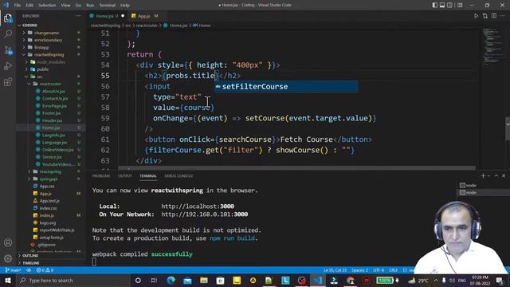Run the current file with the play icon
Screen dimensions: 510x287
point(476,16)
